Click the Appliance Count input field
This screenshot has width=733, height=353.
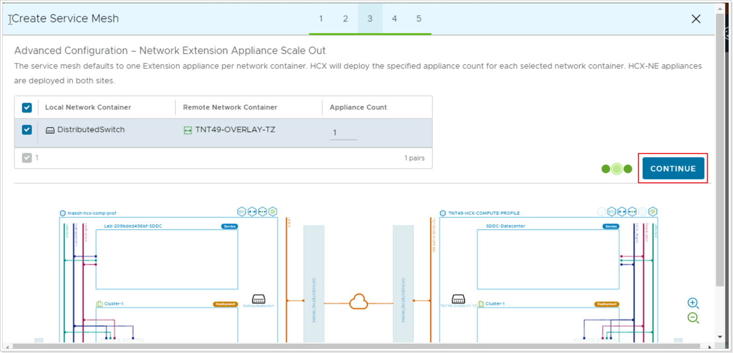pyautogui.click(x=343, y=133)
